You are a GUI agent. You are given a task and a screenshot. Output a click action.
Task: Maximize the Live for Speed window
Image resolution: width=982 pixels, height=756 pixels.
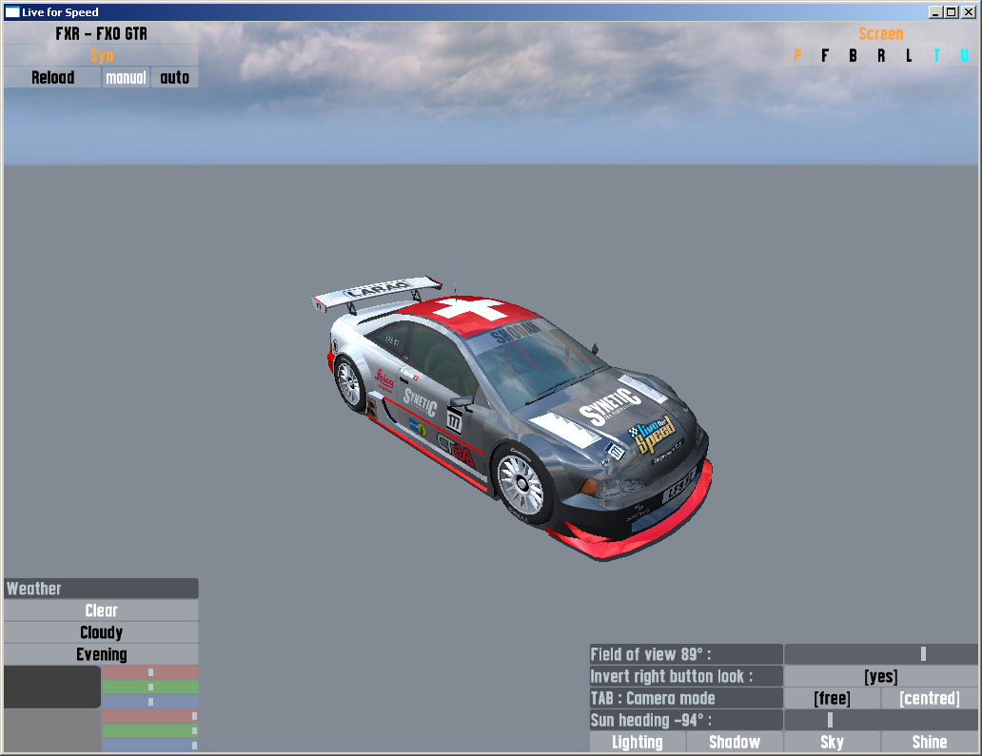[x=952, y=12]
